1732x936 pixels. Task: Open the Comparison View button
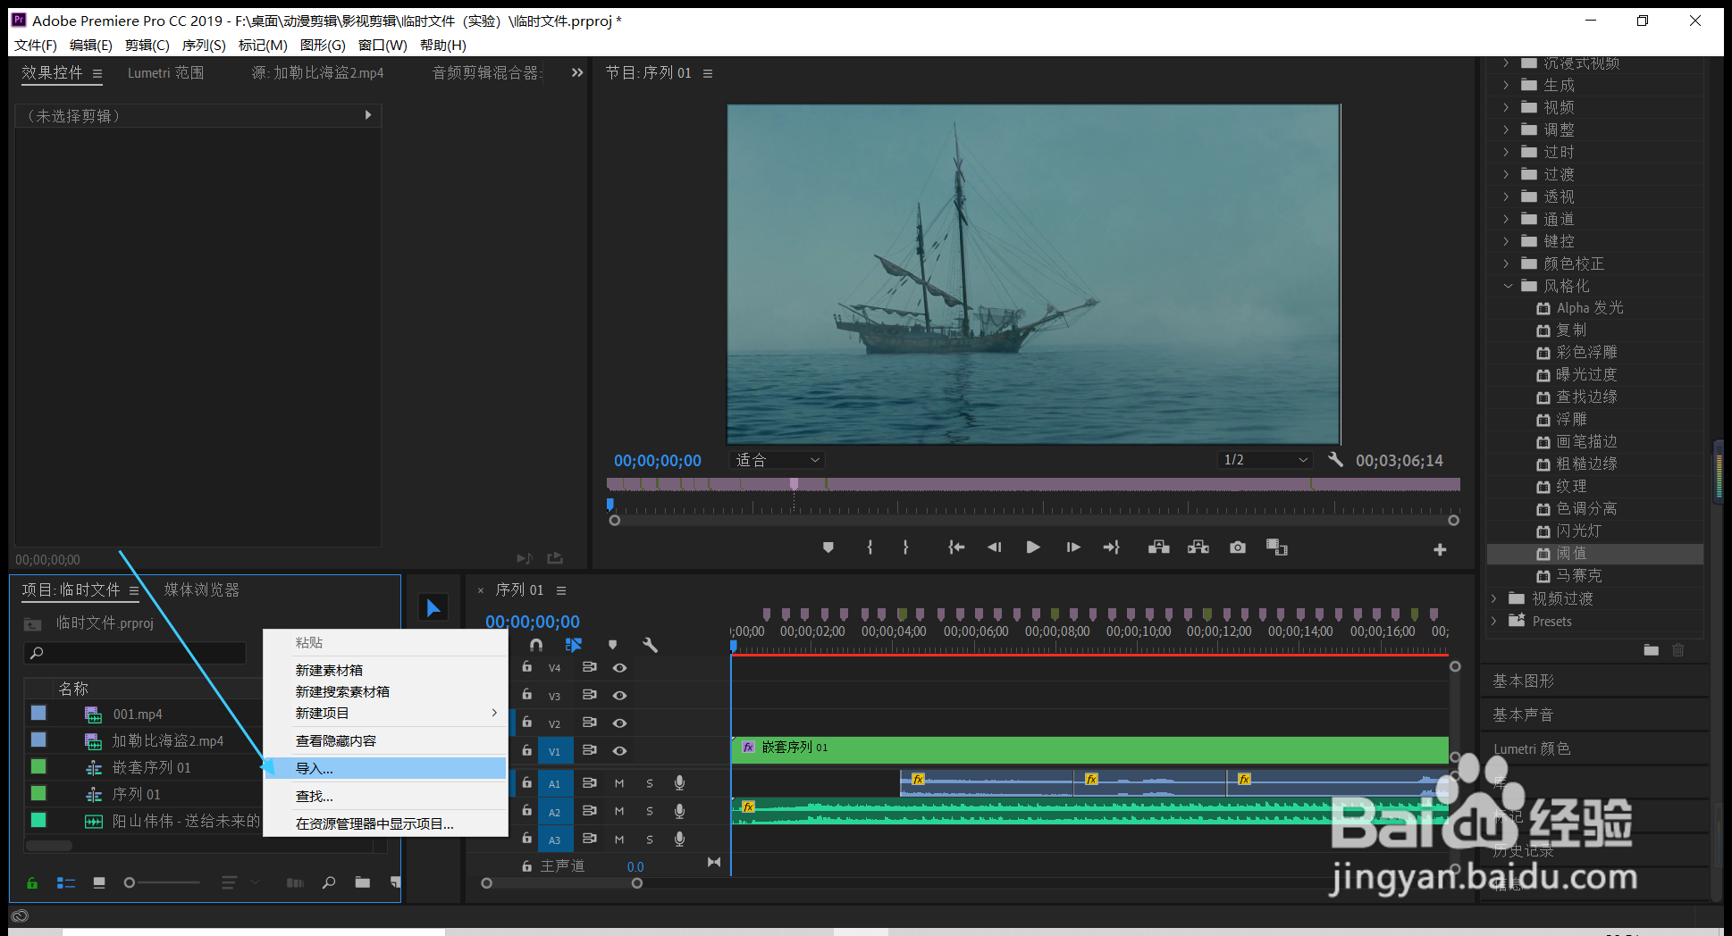1277,547
